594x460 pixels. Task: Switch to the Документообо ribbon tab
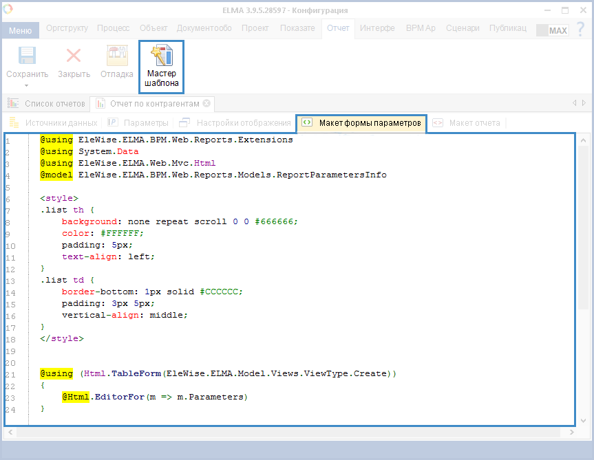pyautogui.click(x=204, y=28)
